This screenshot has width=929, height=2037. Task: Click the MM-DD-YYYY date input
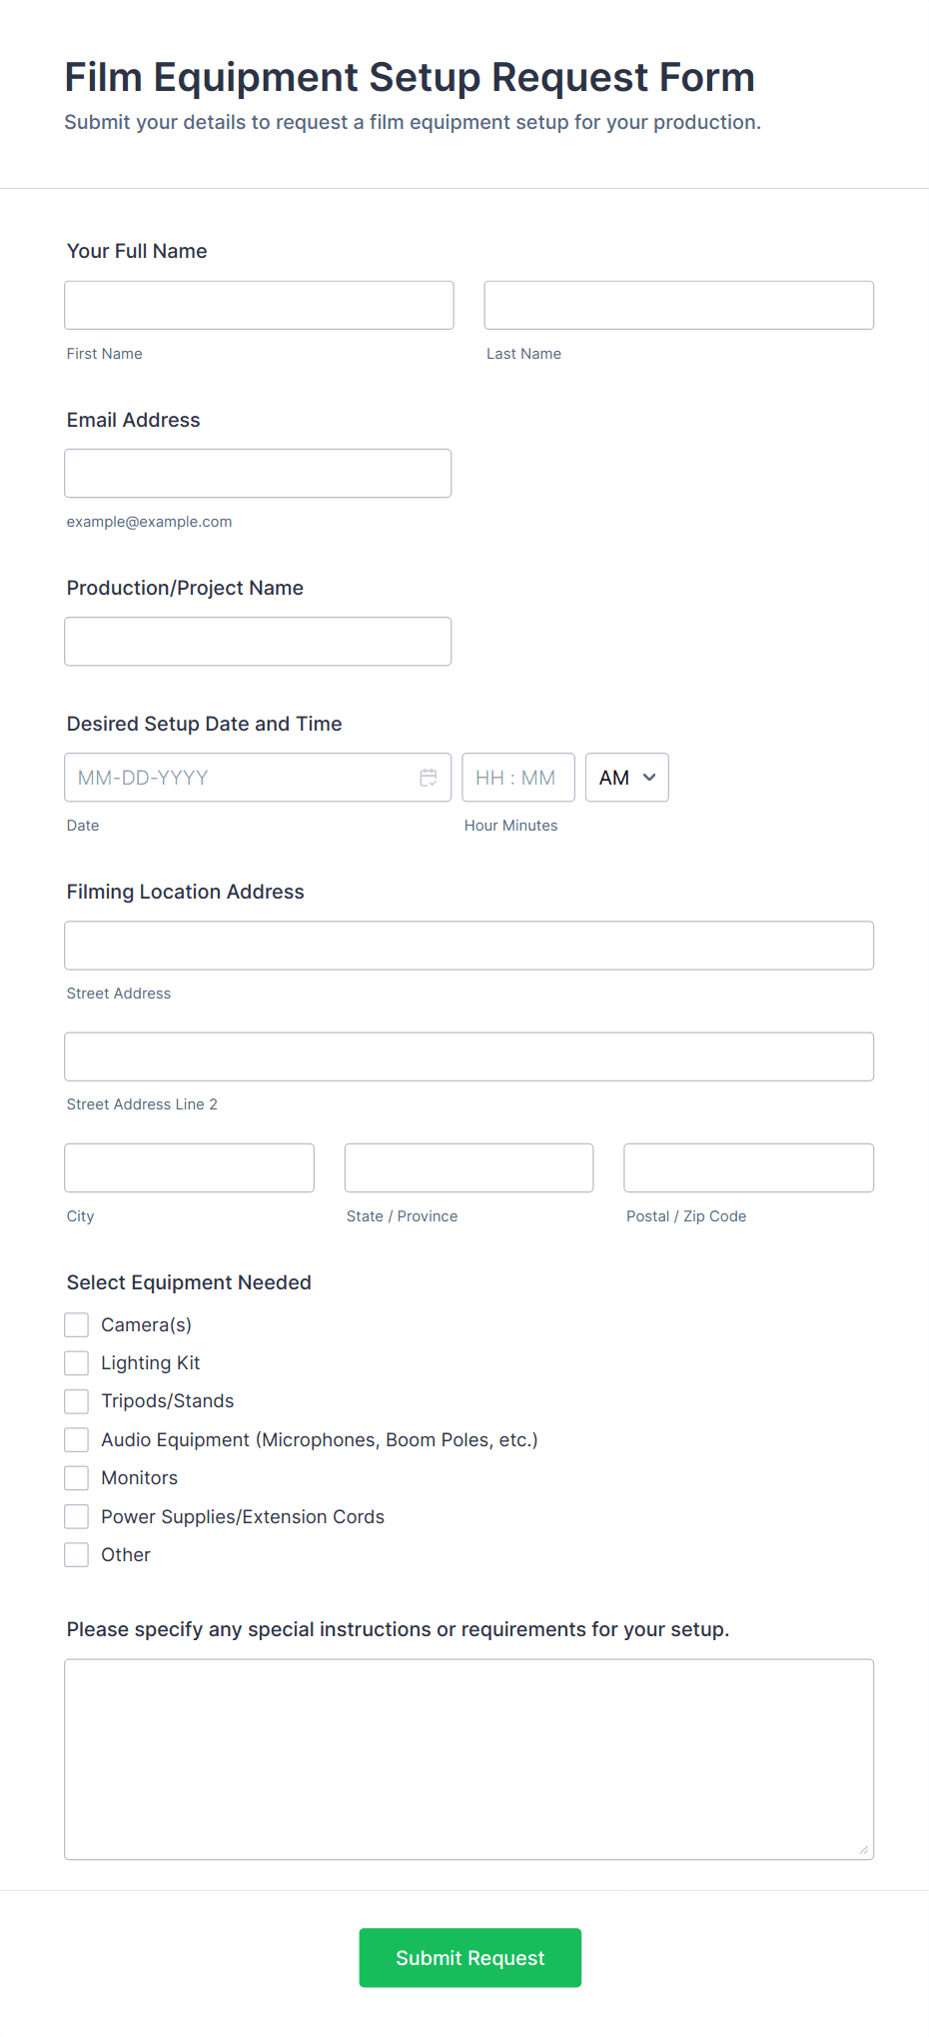coord(240,778)
